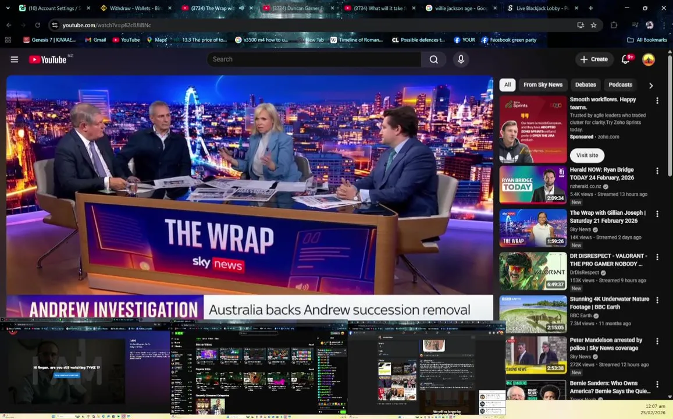Viewport: 673px width, 419px height.
Task: Open The Wrap Saturday 21 February thumbnail
Action: coord(533,228)
